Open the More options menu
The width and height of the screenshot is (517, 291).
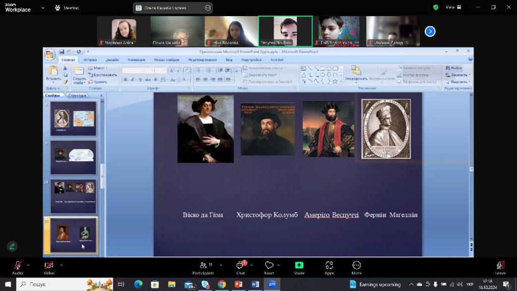coord(356,268)
